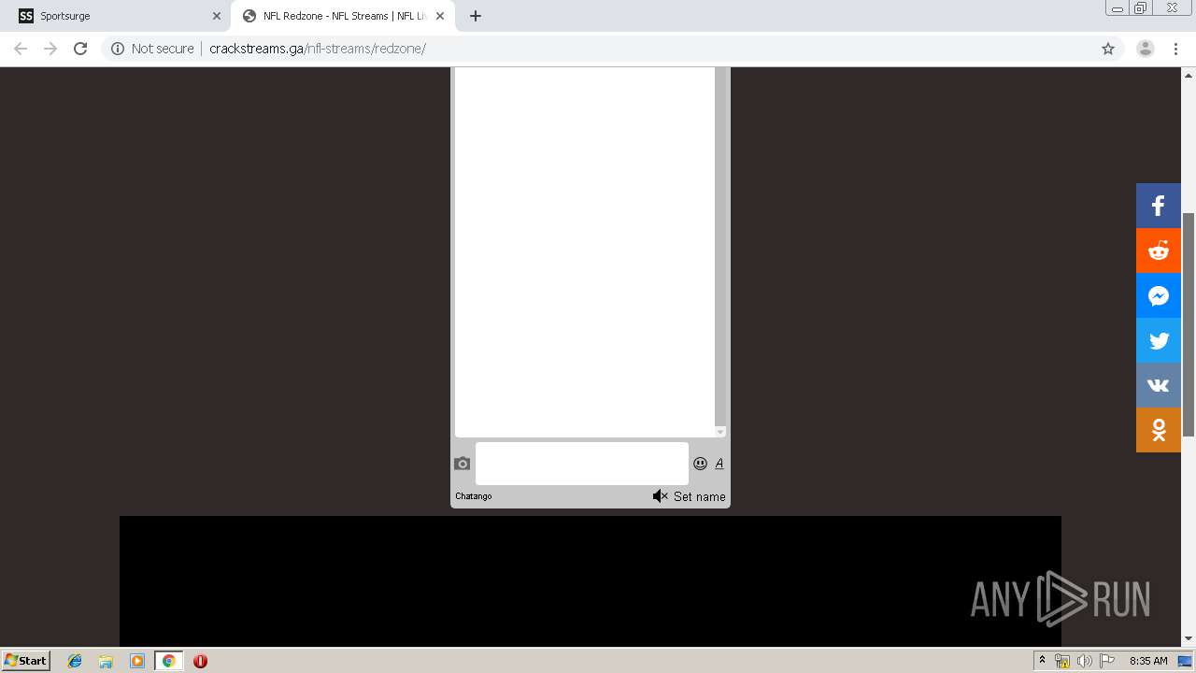This screenshot has width=1196, height=673.
Task: Select the NFL Redzone tab
Action: [344, 16]
